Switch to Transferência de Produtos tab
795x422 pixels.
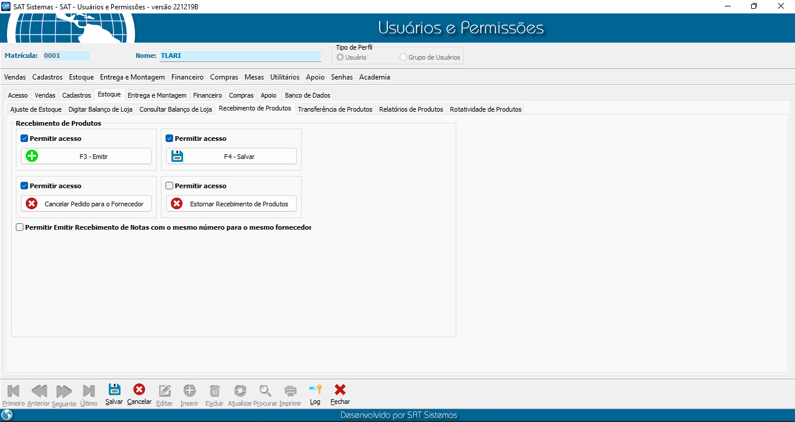pos(335,109)
